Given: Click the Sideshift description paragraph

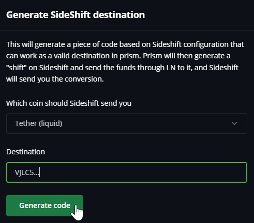Looking at the screenshot, I should coord(125,61).
